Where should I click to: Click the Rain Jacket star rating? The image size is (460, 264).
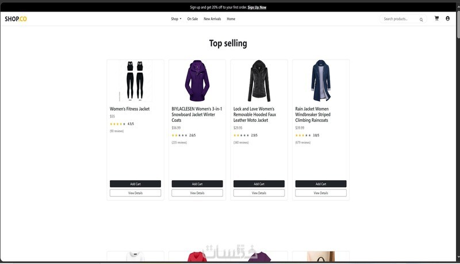point(303,135)
